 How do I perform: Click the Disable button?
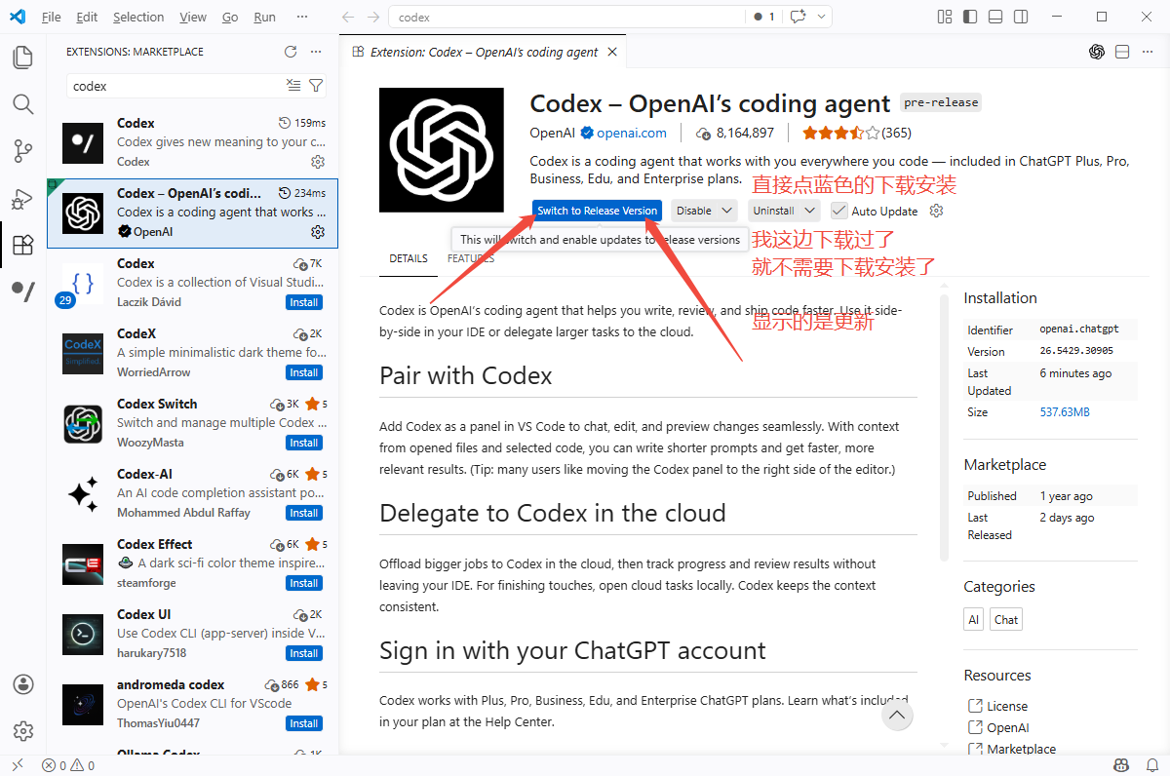tap(694, 211)
